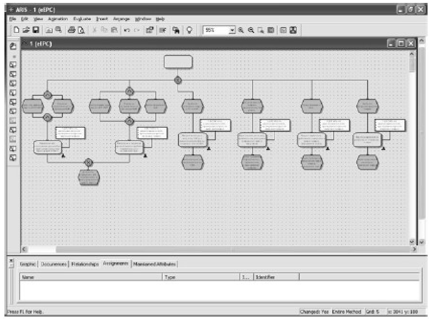Sort by the Name column header
Image resolution: width=432 pixels, height=319 pixels.
(91, 277)
